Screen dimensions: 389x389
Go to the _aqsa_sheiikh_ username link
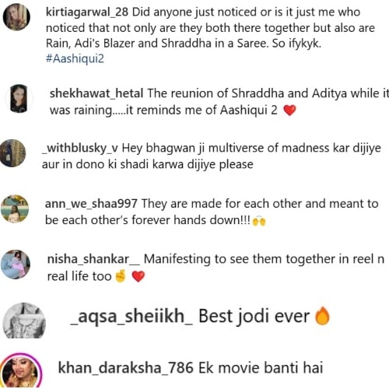point(131,317)
